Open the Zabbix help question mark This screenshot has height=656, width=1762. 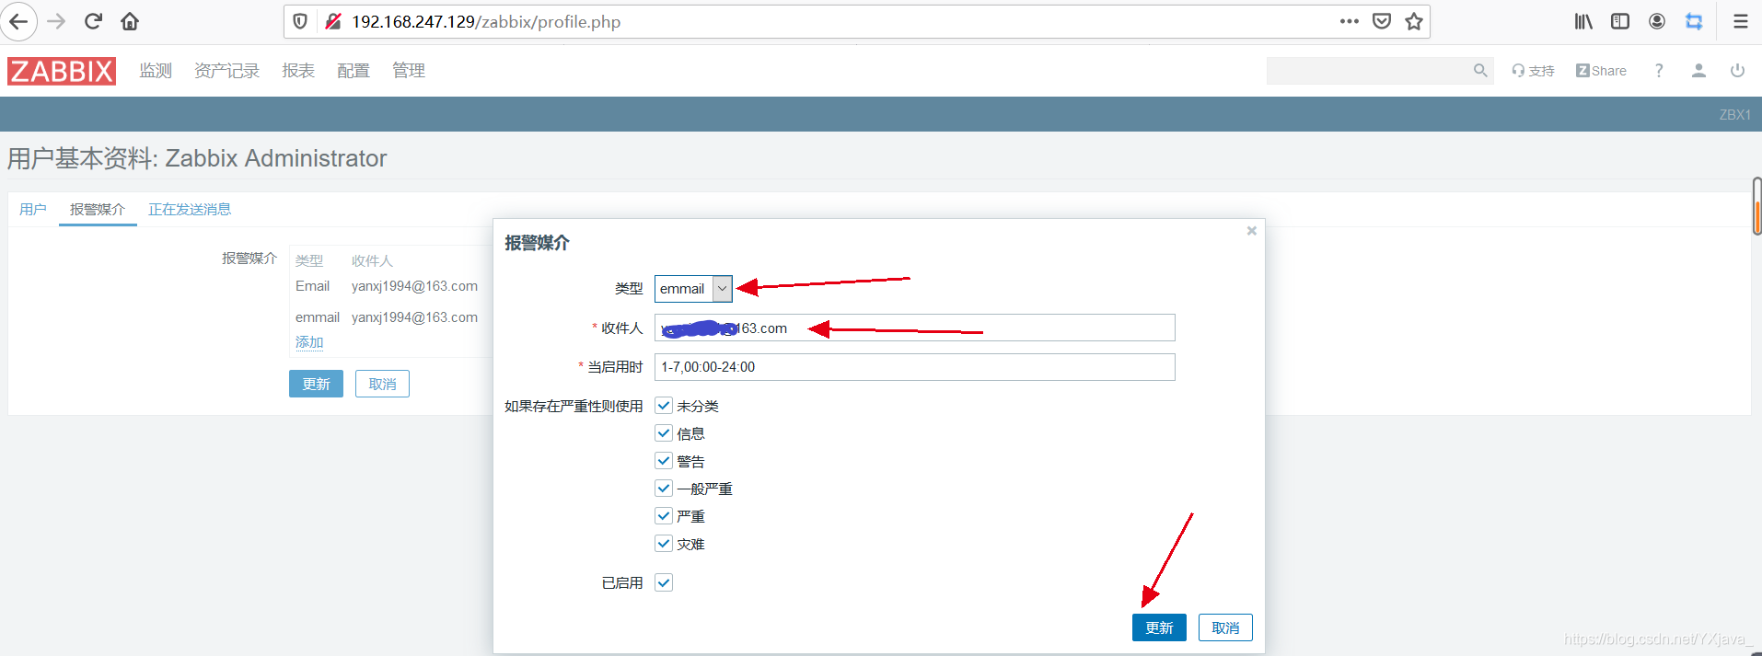tap(1659, 71)
